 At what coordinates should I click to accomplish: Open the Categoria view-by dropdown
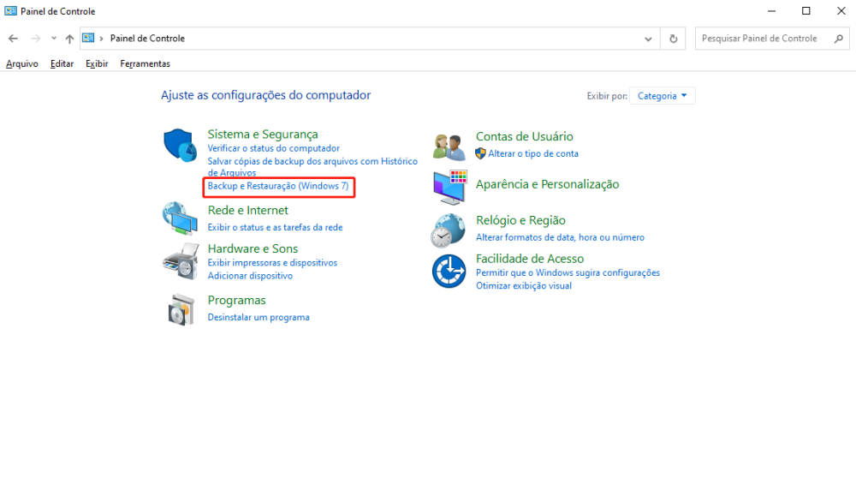coord(663,96)
